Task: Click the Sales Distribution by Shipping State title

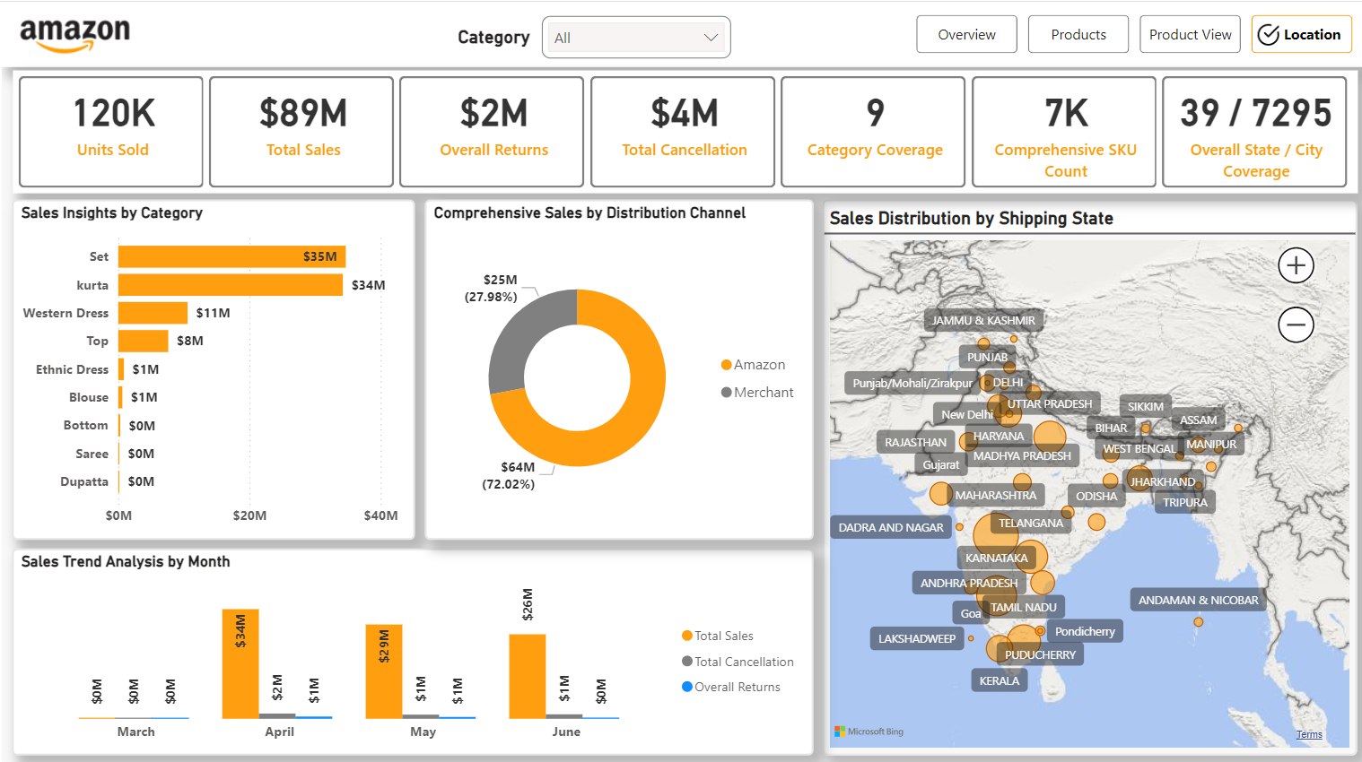Action: coord(971,218)
